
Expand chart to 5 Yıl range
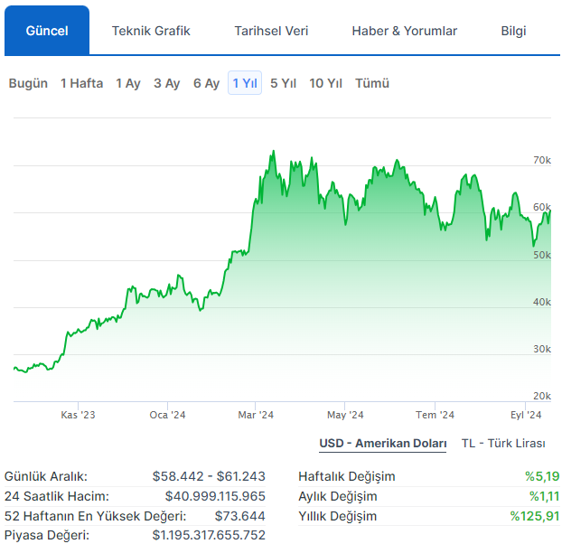click(x=284, y=83)
